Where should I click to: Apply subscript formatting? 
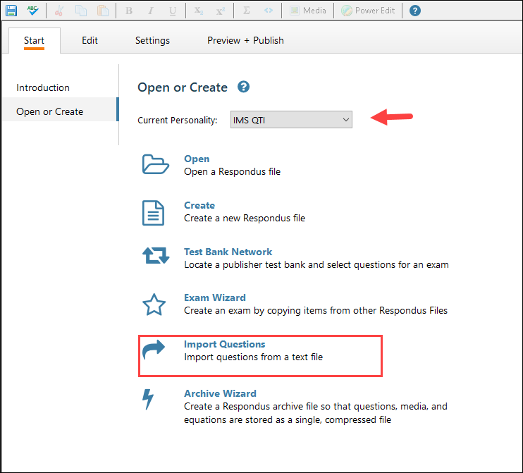pyautogui.click(x=199, y=11)
